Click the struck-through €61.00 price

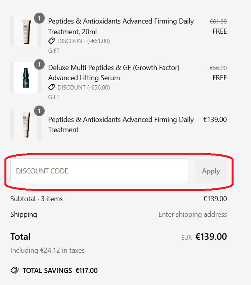(218, 21)
